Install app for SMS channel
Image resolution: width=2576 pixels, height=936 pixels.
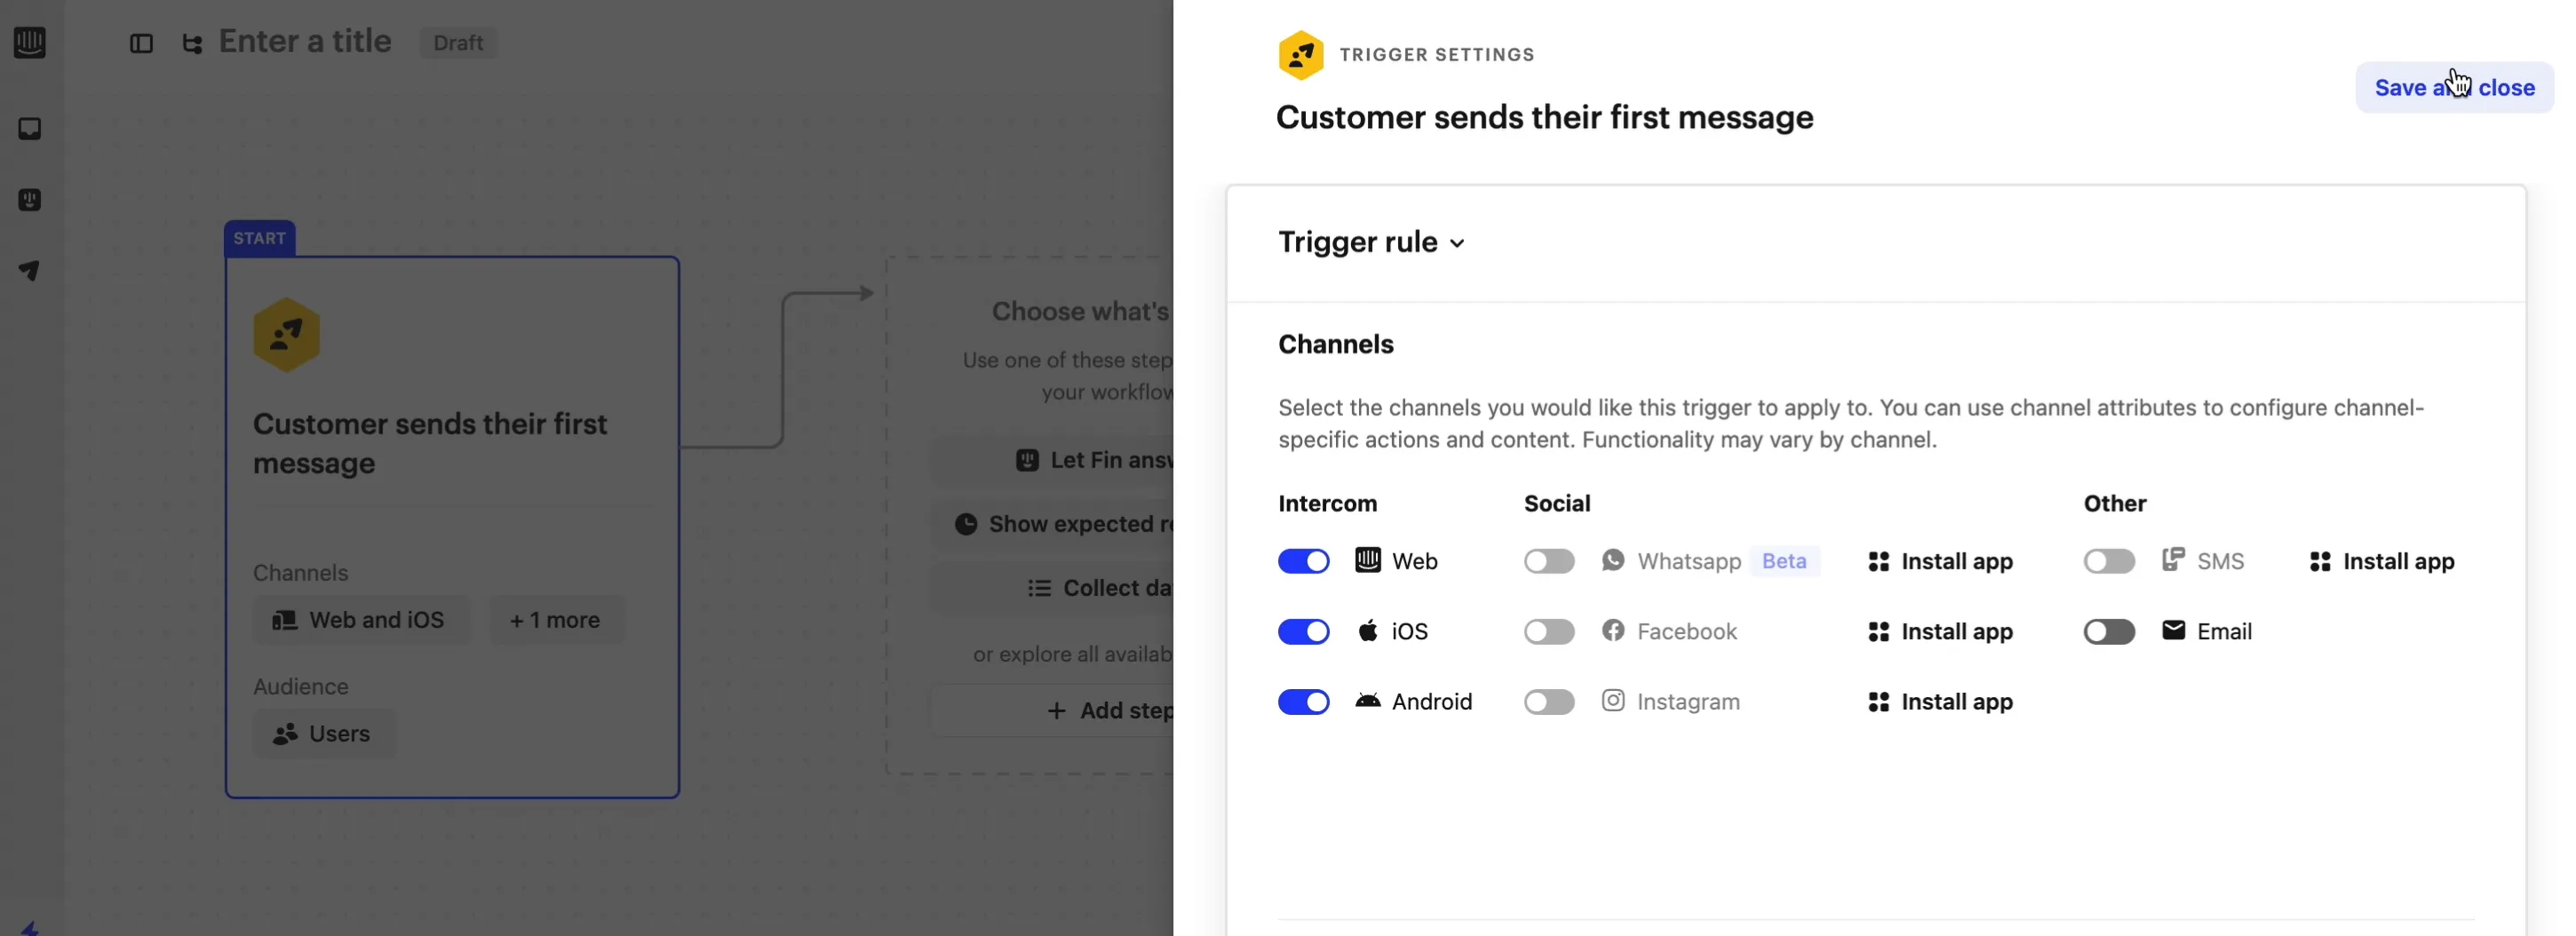[x=2382, y=561]
